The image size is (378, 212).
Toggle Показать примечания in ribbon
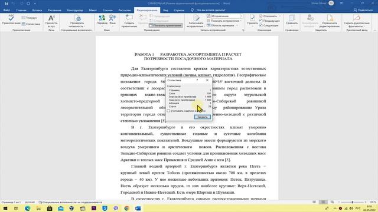pos(165,25)
